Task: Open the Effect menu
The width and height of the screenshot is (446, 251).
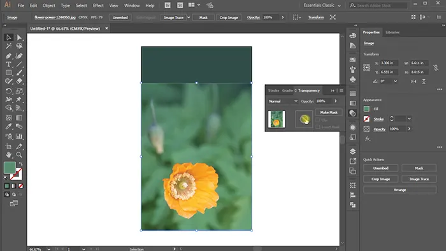Action: click(x=98, y=5)
